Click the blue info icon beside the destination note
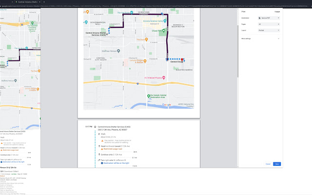 pos(102,163)
